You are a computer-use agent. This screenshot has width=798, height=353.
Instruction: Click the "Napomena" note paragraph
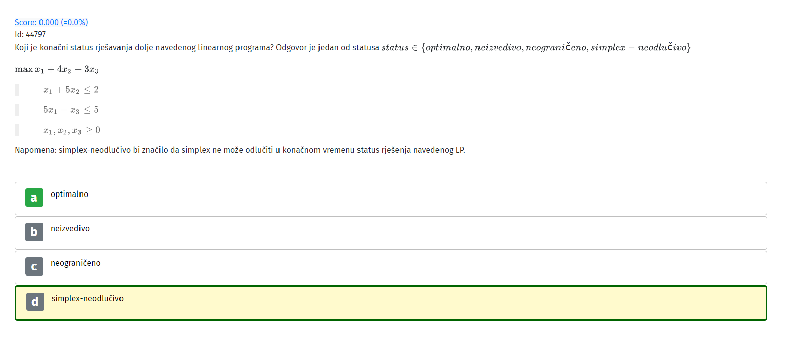(240, 150)
